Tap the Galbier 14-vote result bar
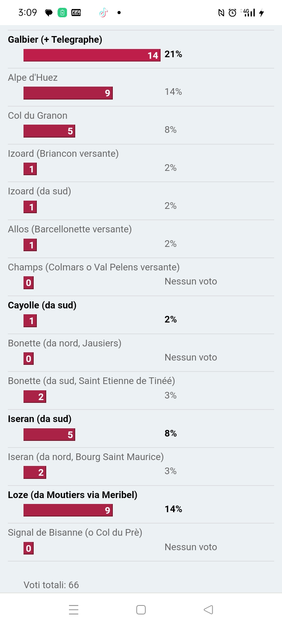 pyautogui.click(x=92, y=55)
